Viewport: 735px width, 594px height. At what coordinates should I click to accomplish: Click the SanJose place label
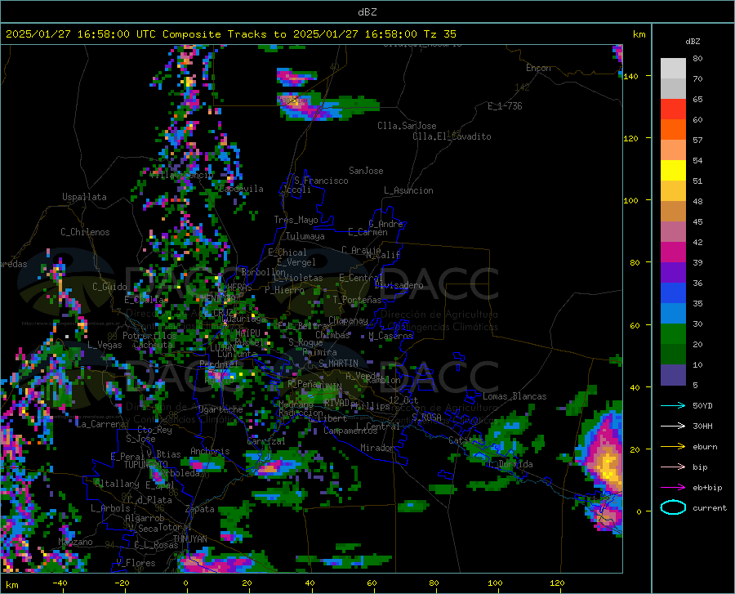366,171
